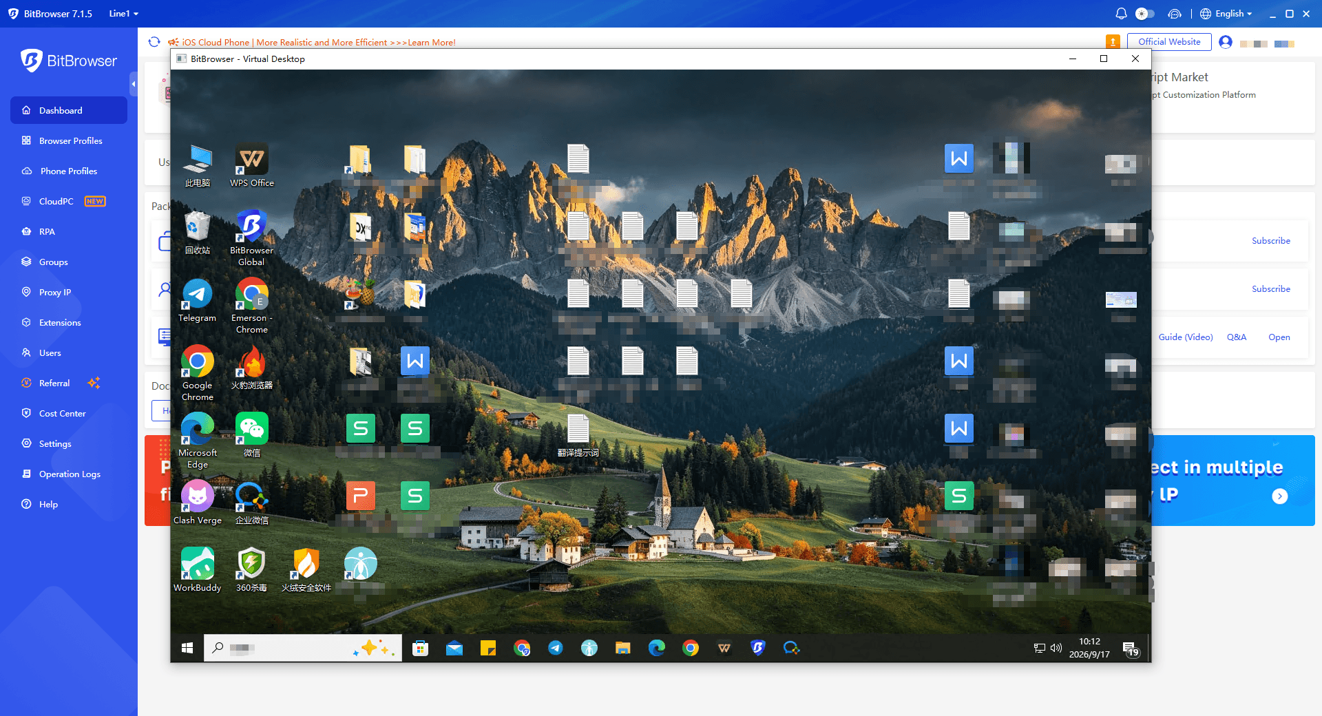1322x716 pixels.
Task: Select the Telegram desktop icon
Action: (198, 301)
